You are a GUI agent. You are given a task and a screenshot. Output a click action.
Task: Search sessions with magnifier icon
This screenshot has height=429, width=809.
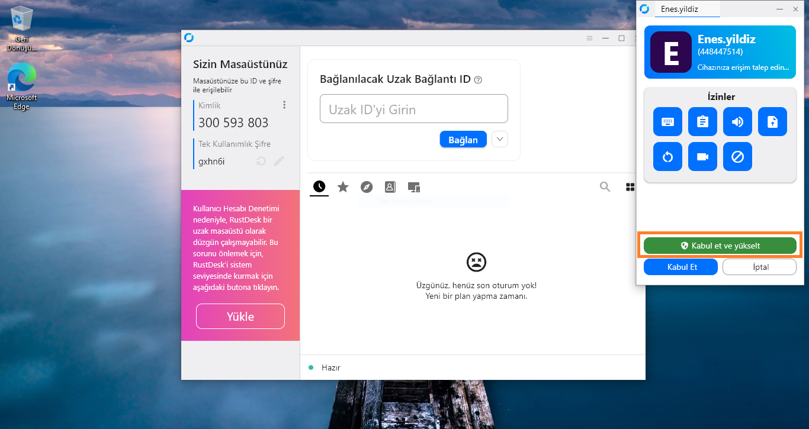[605, 187]
